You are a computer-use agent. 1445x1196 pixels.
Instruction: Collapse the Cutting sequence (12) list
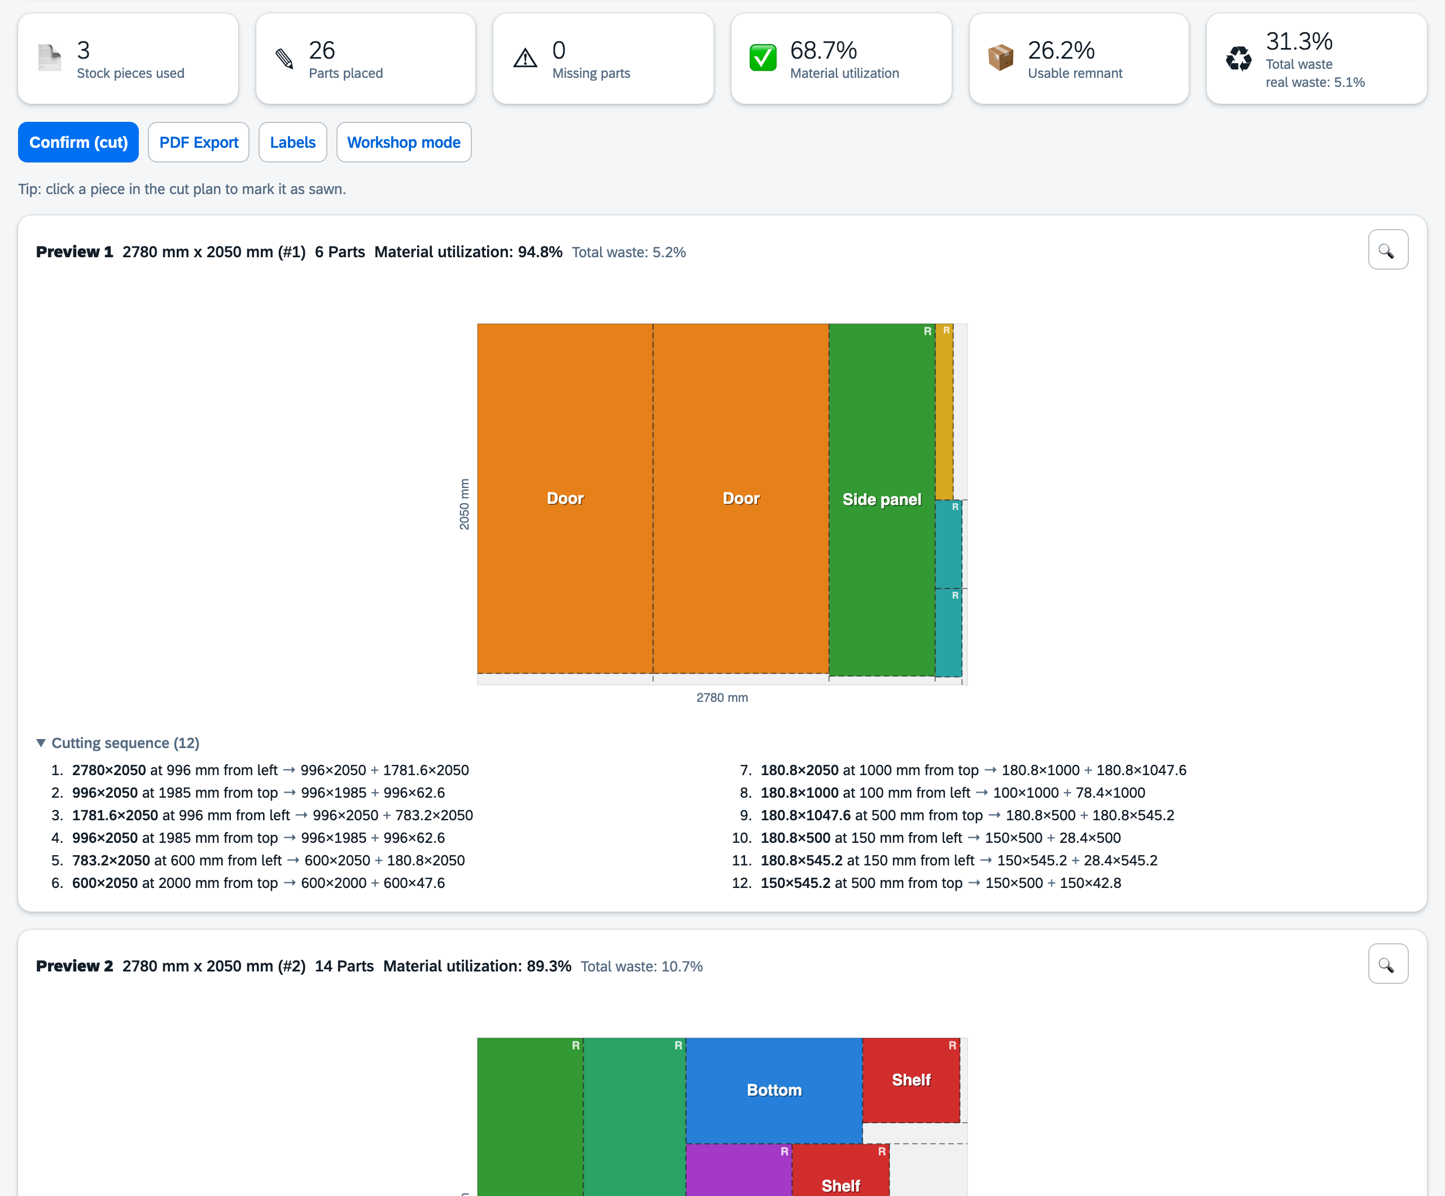[117, 743]
